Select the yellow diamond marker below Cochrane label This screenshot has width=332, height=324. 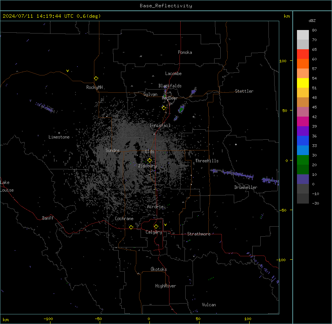(x=131, y=227)
